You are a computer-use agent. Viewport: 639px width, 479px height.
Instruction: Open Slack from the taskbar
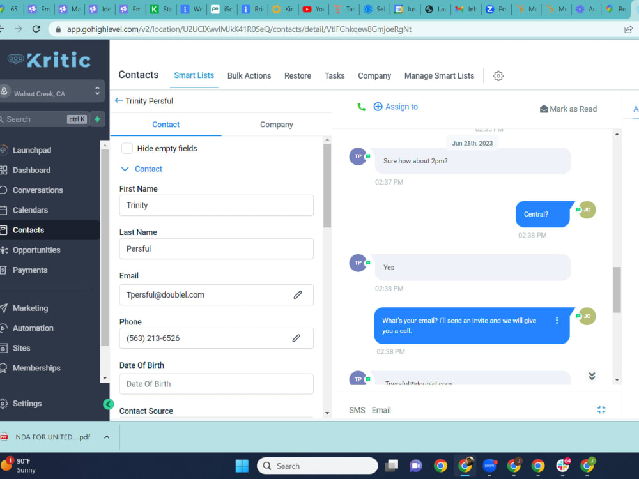(562, 465)
